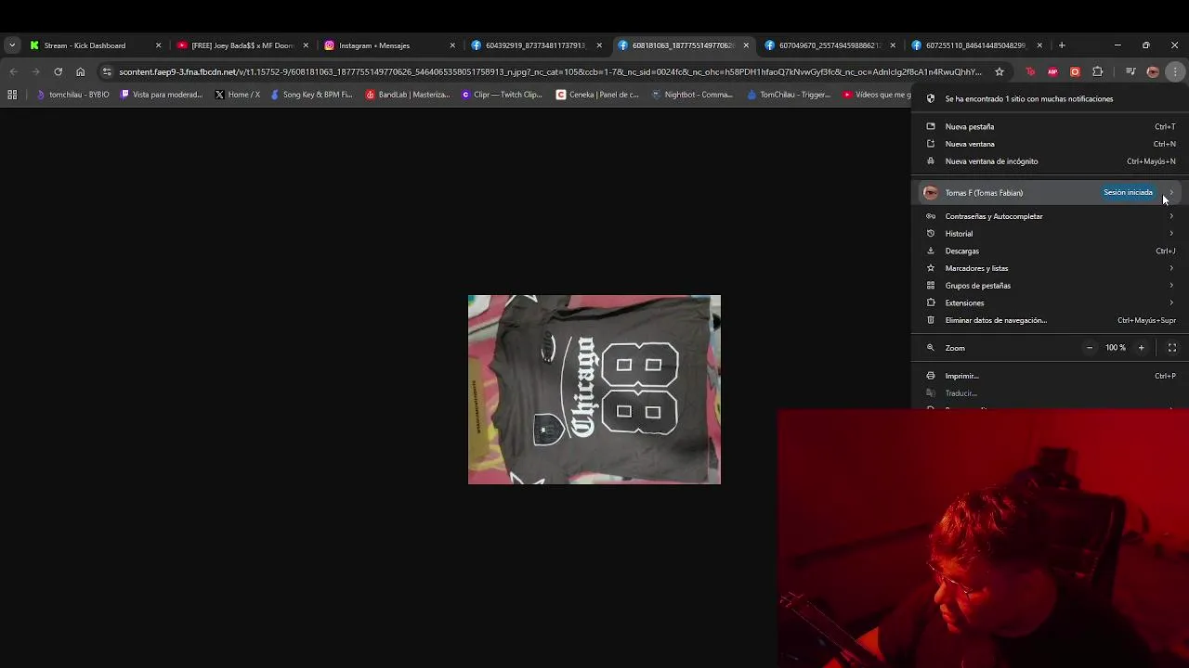
Task: Click the Sesión iniciada badge
Action: coord(1128,192)
